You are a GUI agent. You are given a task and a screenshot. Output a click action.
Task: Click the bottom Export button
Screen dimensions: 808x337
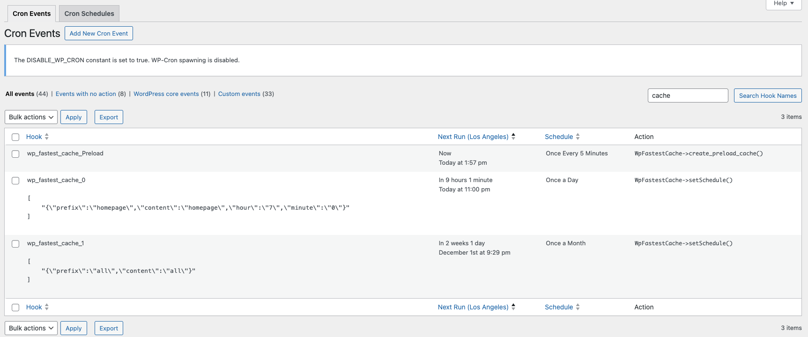[x=109, y=328]
